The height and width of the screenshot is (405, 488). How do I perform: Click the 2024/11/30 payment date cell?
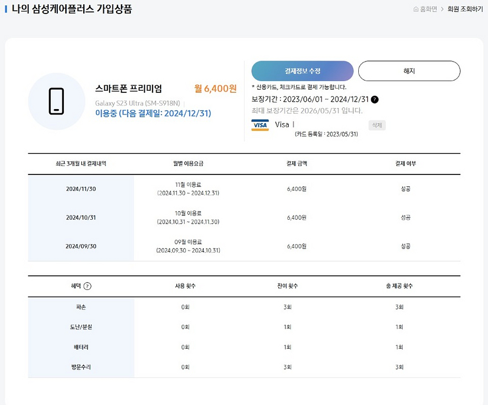[x=81, y=189]
